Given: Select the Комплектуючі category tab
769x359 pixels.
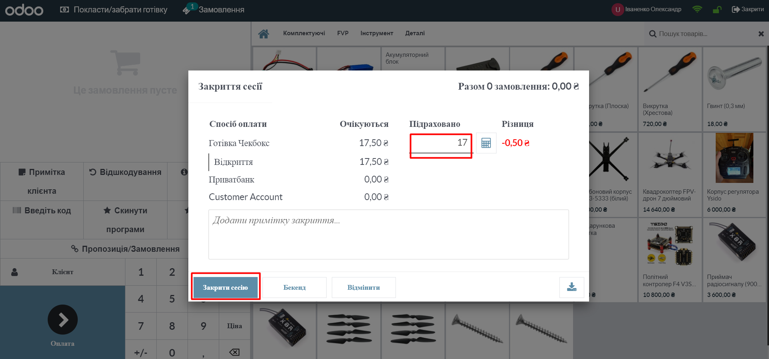Looking at the screenshot, I should (304, 33).
